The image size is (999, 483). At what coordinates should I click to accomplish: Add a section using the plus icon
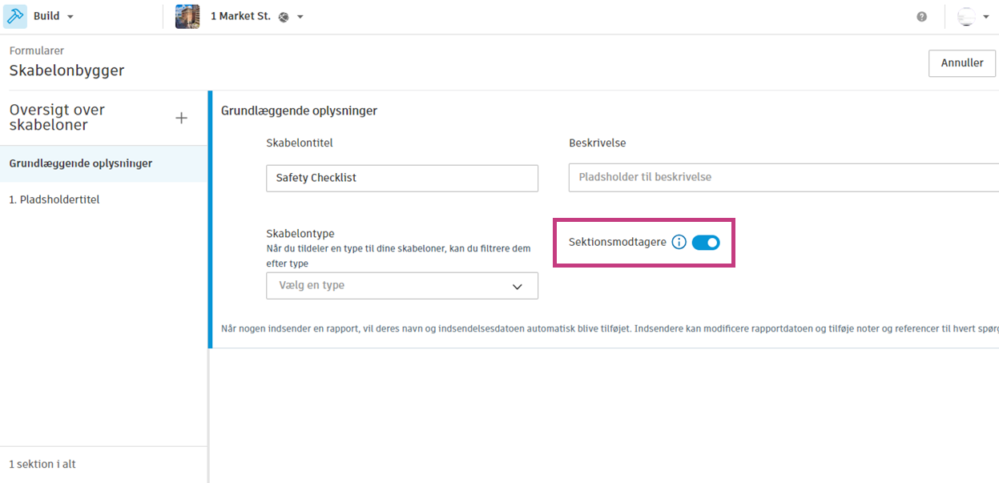pyautogui.click(x=182, y=117)
